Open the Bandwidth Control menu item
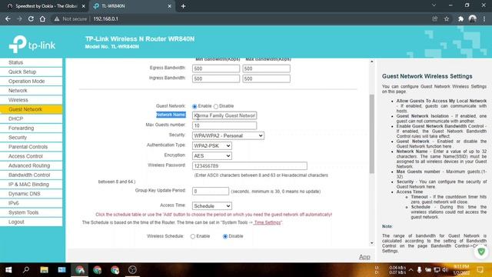 pyautogui.click(x=31, y=175)
